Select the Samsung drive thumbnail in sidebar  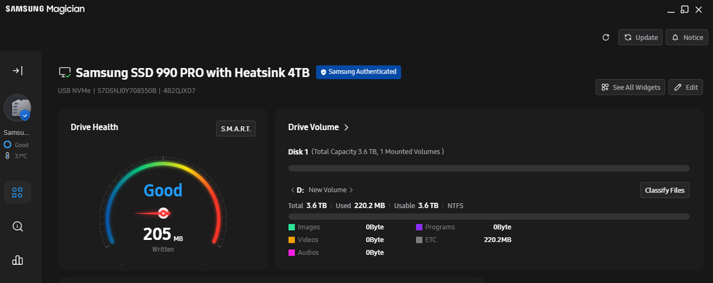(x=17, y=108)
